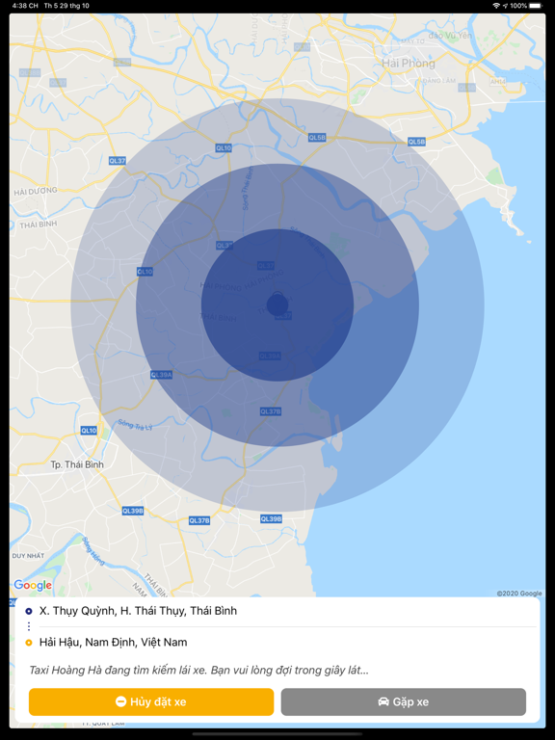Tap the pickup location pin on map
Viewport: 555px width, 740px height.
(277, 304)
